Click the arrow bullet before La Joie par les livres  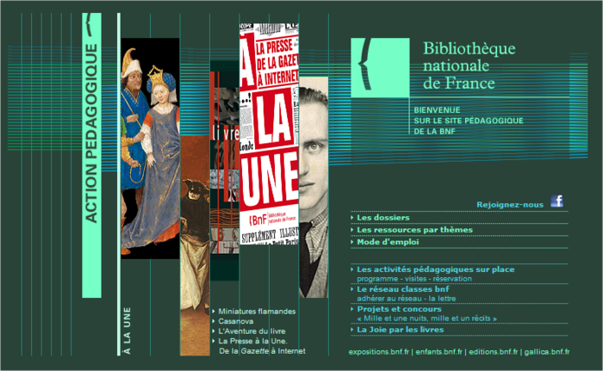[x=351, y=330]
